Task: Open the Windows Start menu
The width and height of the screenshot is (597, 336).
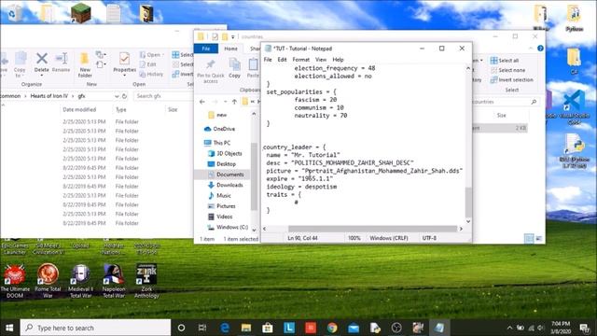Action: 9,328
